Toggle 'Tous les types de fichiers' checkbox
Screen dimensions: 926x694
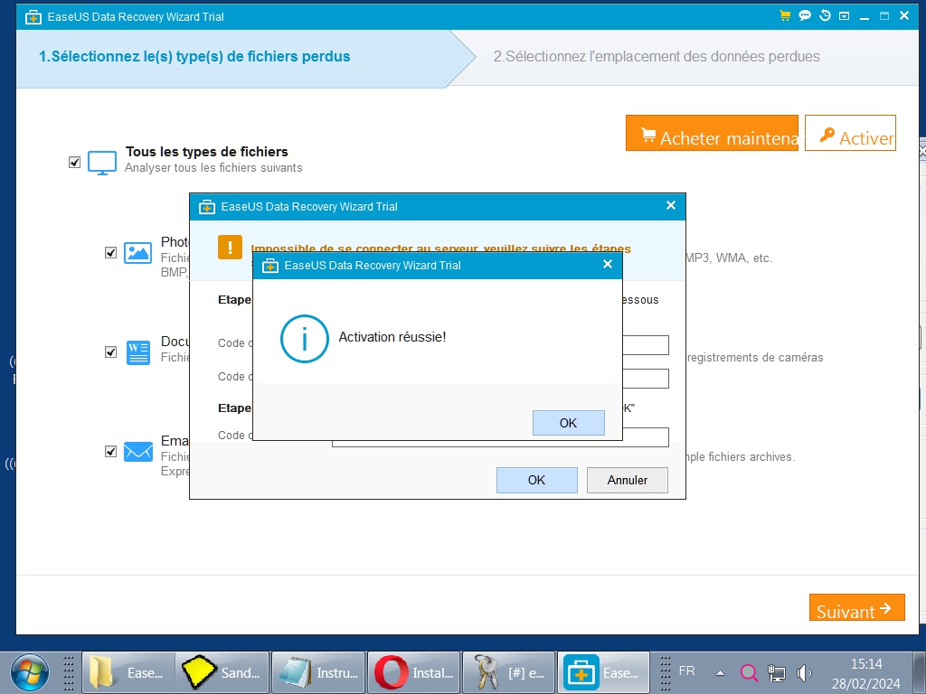tap(74, 163)
